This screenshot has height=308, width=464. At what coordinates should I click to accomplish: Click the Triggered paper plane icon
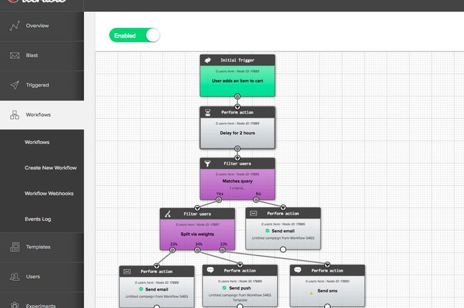(15, 85)
